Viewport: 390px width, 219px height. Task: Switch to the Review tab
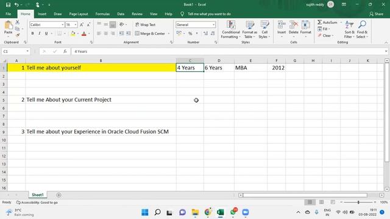137,14
